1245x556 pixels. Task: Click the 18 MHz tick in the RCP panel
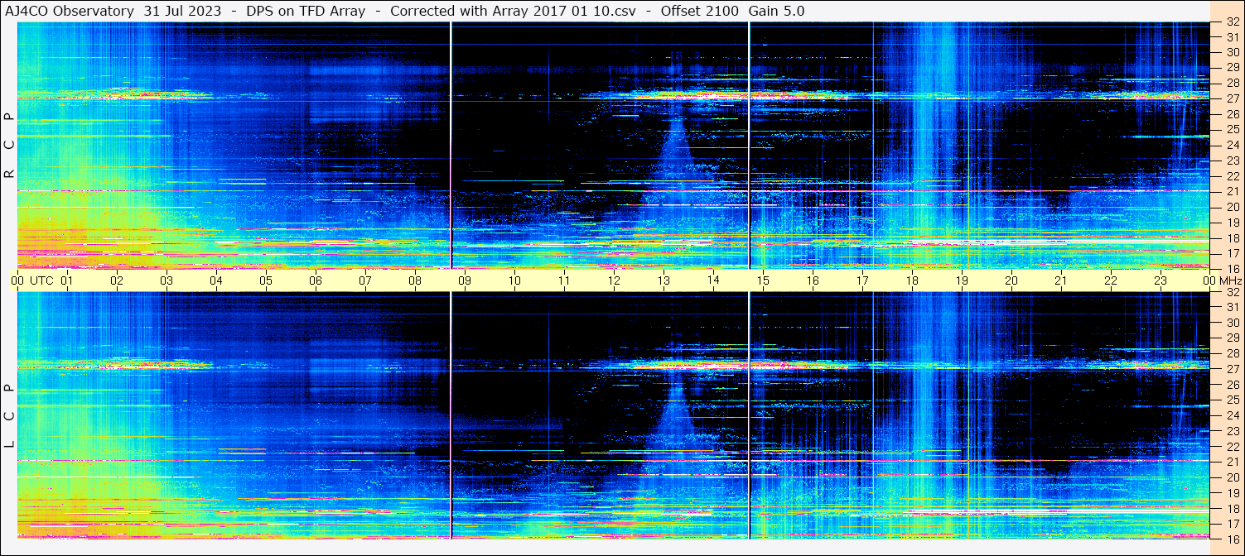pyautogui.click(x=1232, y=237)
